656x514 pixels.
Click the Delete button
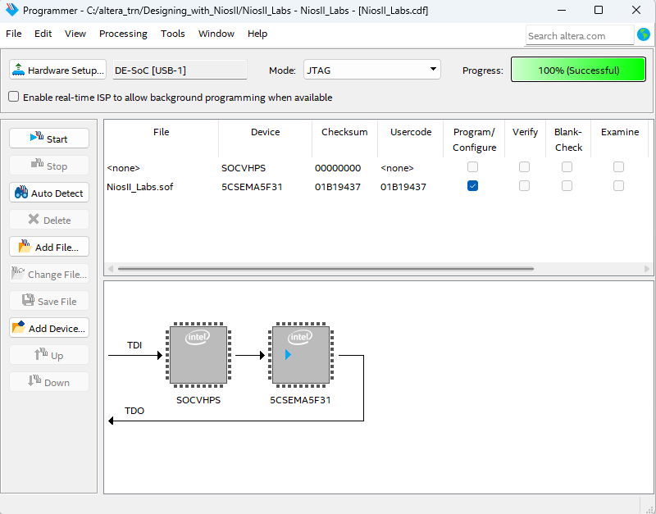(49, 220)
